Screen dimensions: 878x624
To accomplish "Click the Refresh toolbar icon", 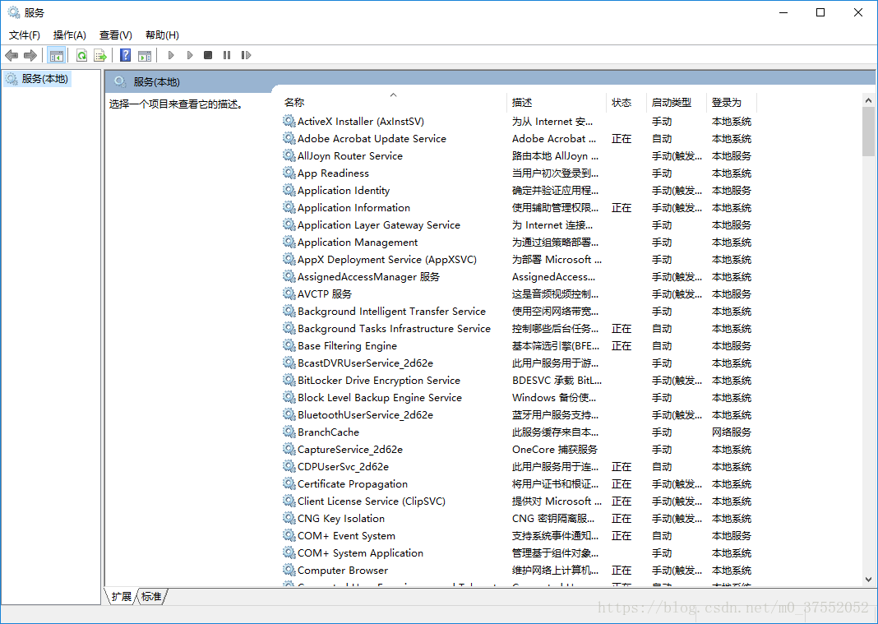I will click(81, 55).
